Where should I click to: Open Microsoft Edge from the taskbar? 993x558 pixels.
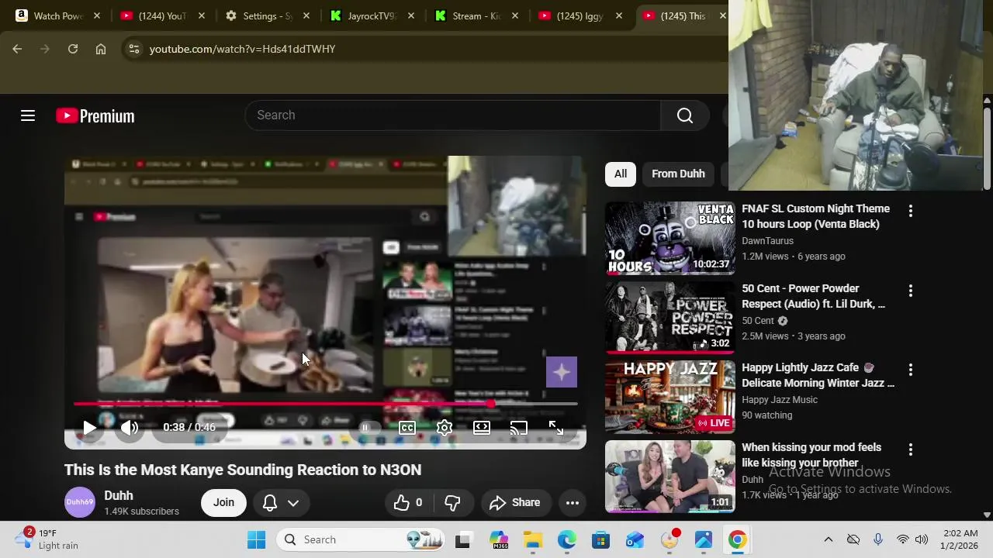tap(567, 539)
